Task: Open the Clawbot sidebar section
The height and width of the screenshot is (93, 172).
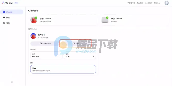Action: [x=12, y=12]
